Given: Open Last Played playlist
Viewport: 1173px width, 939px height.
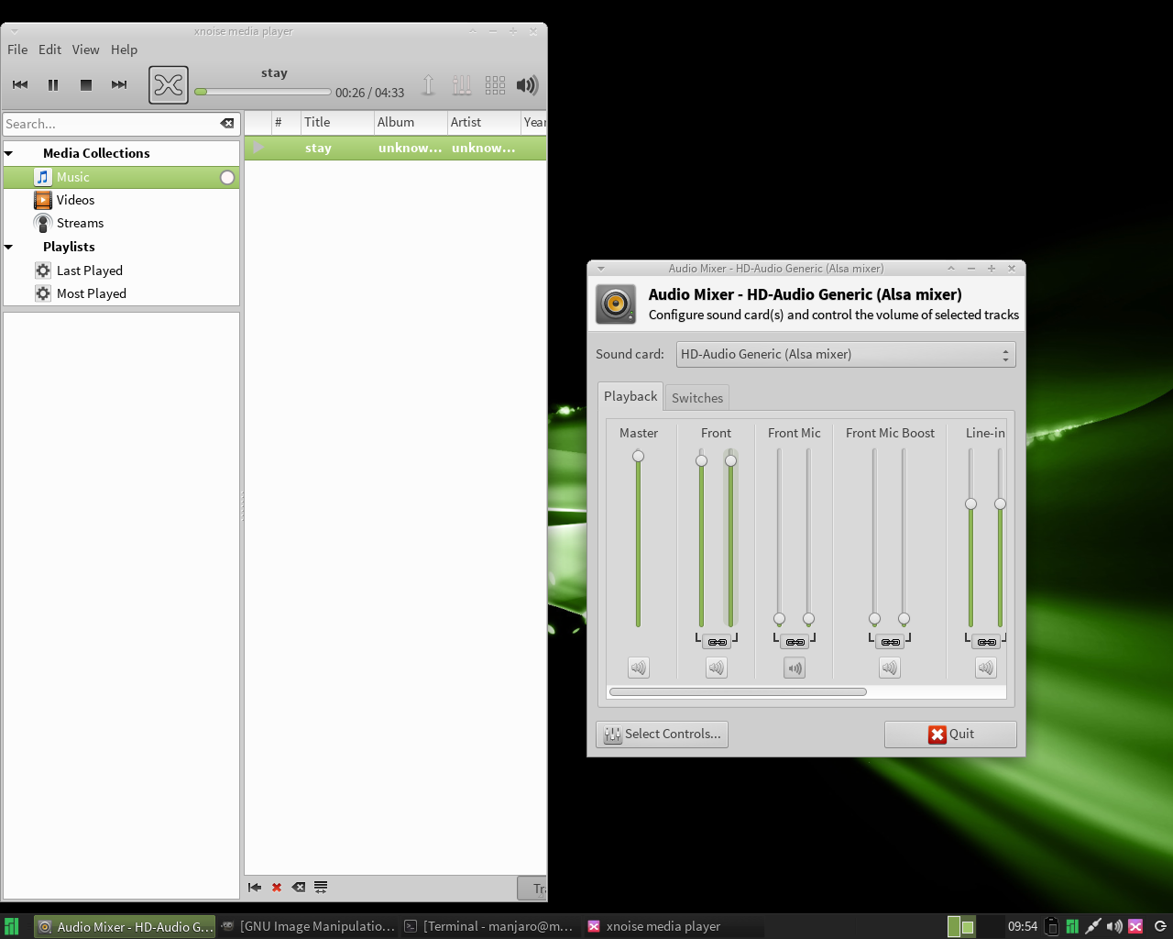Looking at the screenshot, I should (122, 271).
